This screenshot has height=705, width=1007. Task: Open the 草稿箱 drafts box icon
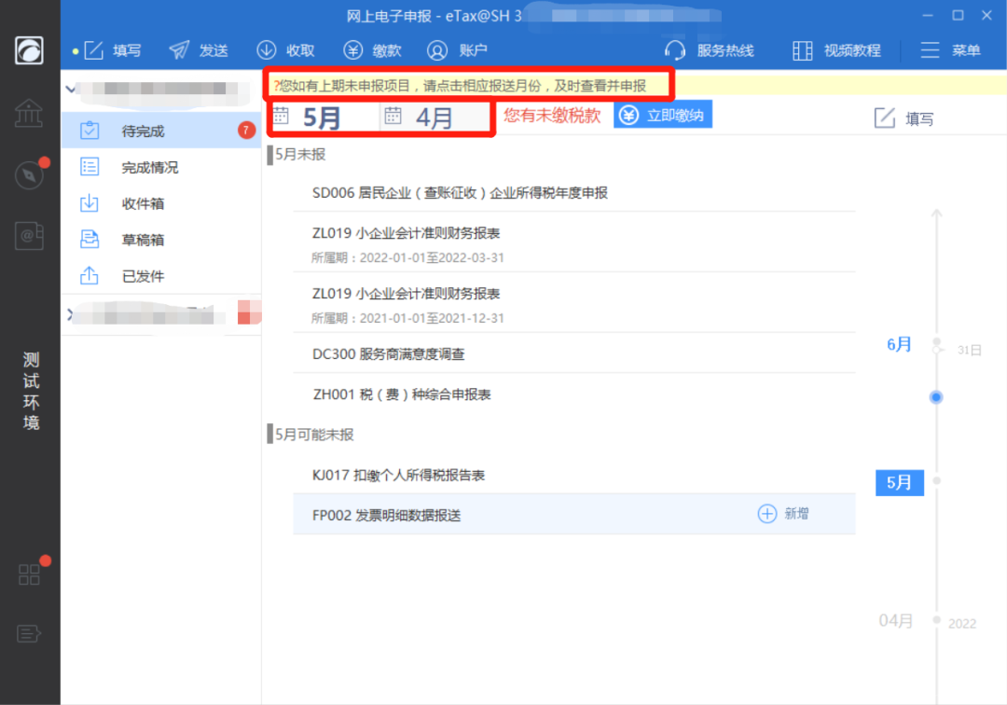[x=88, y=240]
